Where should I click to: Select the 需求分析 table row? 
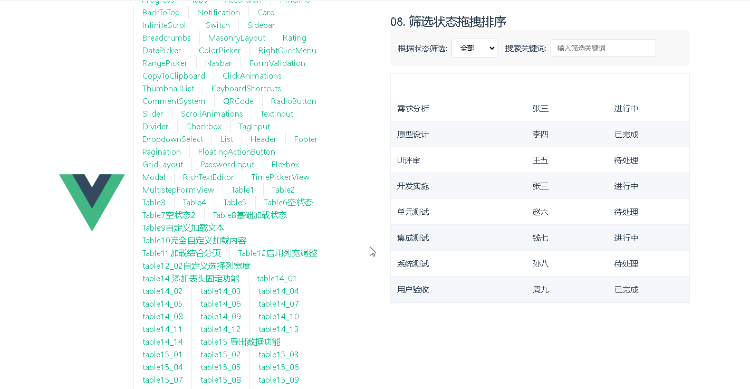(540, 108)
